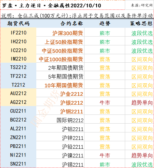This screenshot has height=168, width=154.
Task: Click contract name 沪镍2211
Action: pyautogui.click(x=73, y=155)
